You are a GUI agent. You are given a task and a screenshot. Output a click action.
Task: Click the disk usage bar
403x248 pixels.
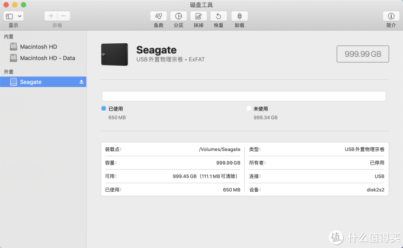tap(244, 96)
